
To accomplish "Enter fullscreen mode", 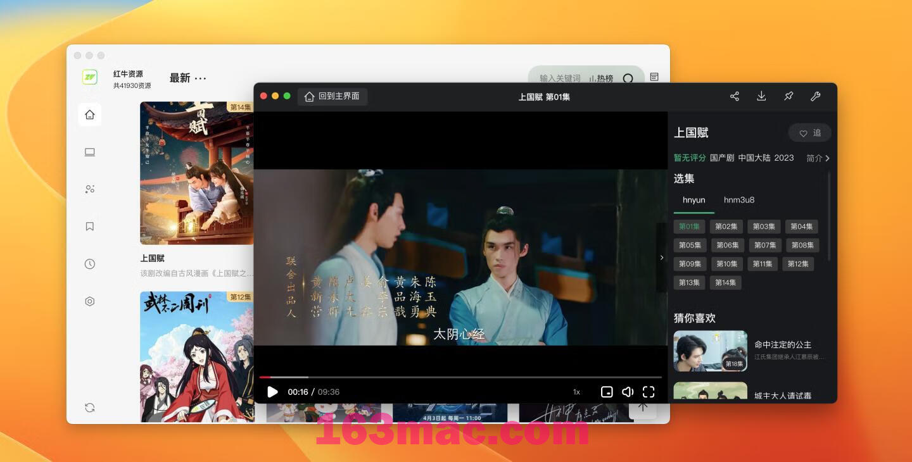I will (649, 392).
